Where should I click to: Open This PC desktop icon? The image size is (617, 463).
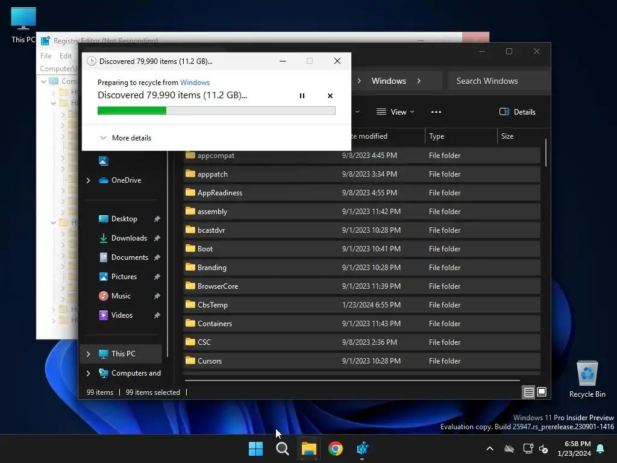23,25
